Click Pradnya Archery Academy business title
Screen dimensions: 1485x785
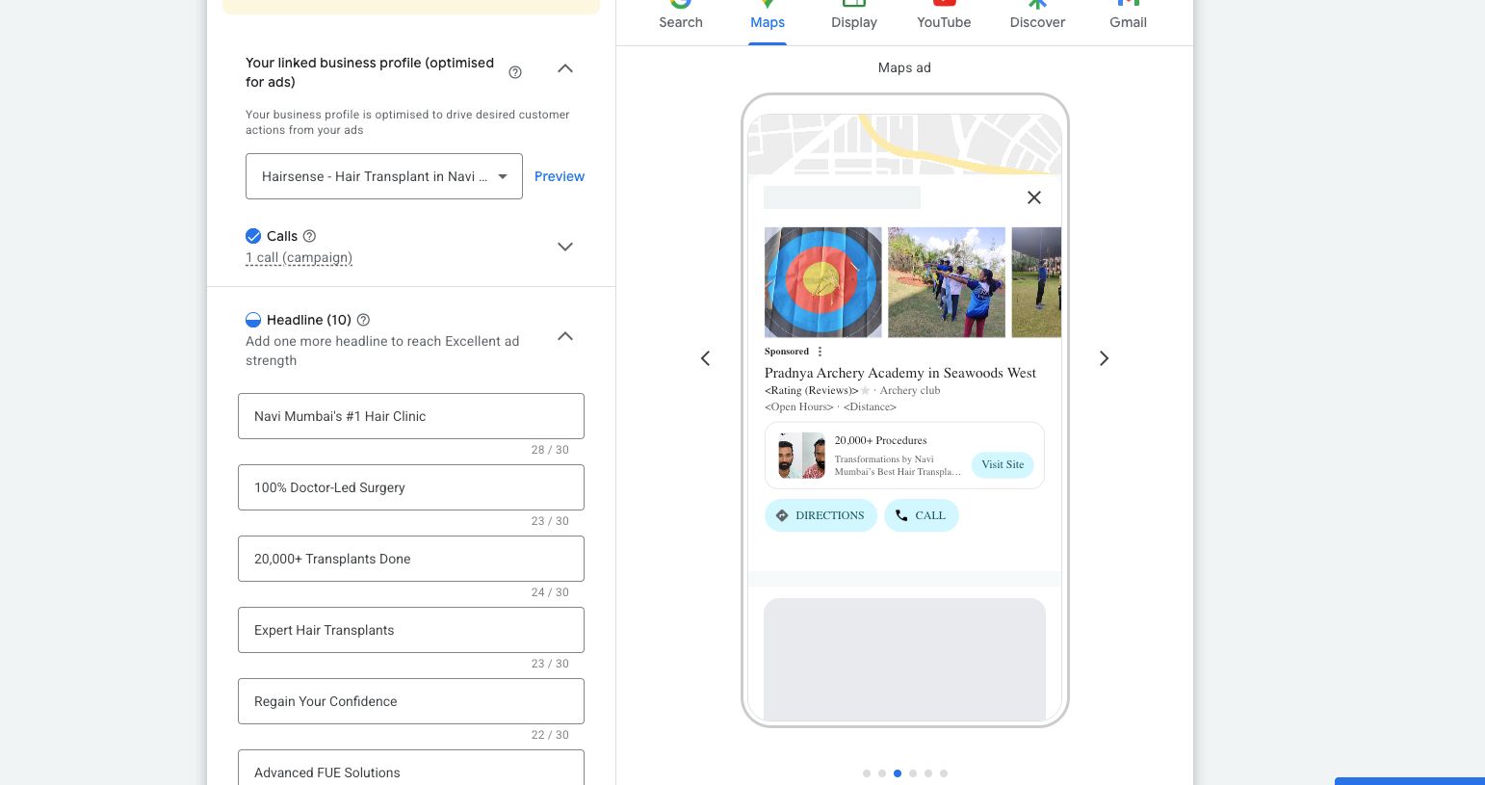[x=900, y=373]
